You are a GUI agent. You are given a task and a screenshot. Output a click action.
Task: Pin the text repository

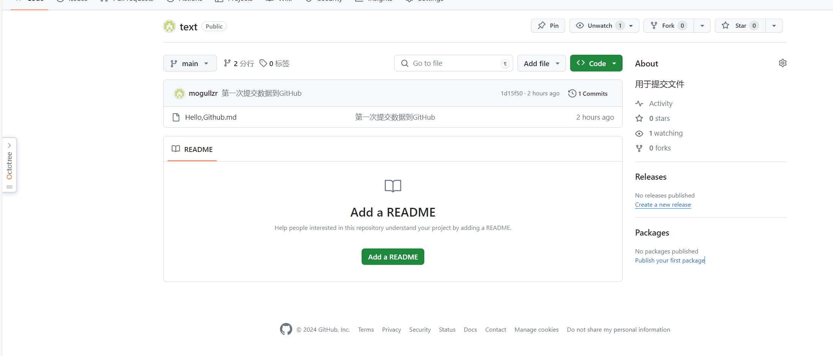[x=548, y=25]
